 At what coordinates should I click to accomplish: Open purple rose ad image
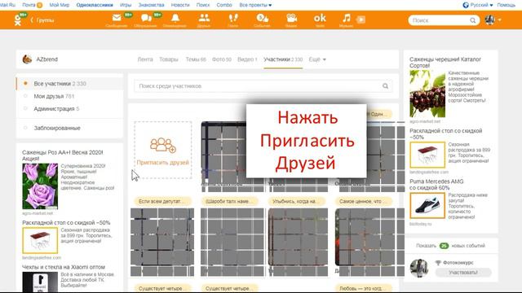40,186
